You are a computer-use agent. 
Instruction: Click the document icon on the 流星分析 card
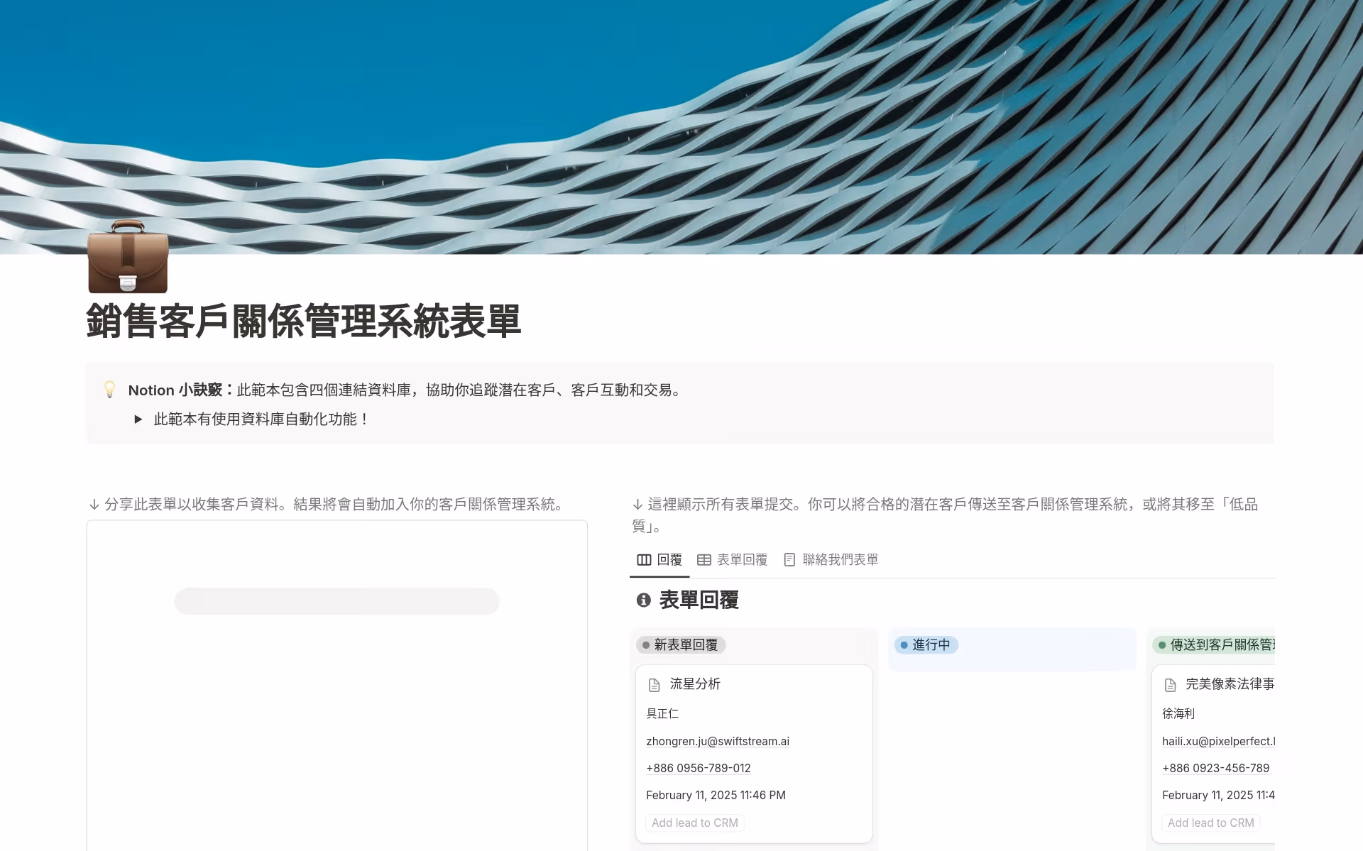coord(654,684)
